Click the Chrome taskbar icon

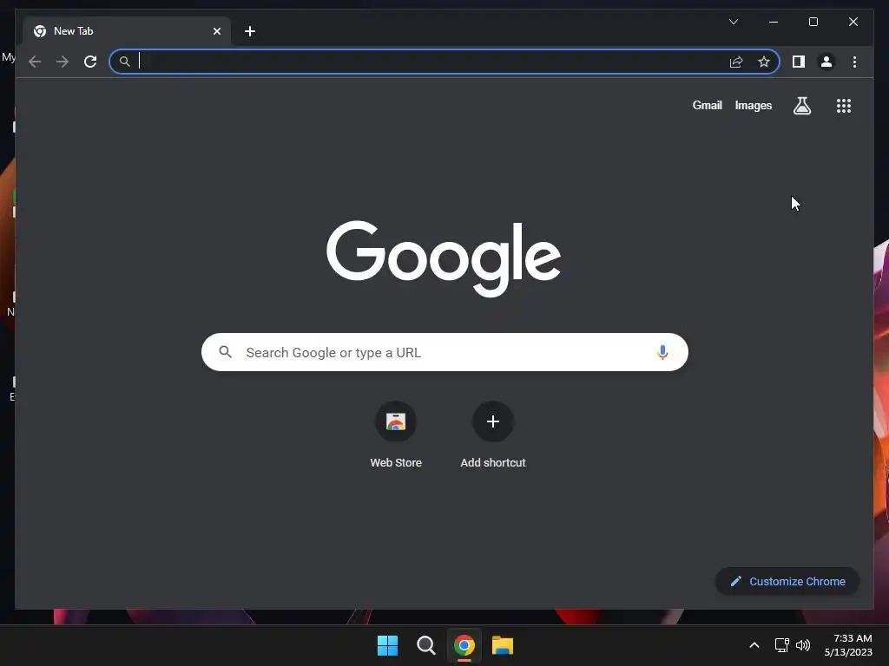(464, 645)
